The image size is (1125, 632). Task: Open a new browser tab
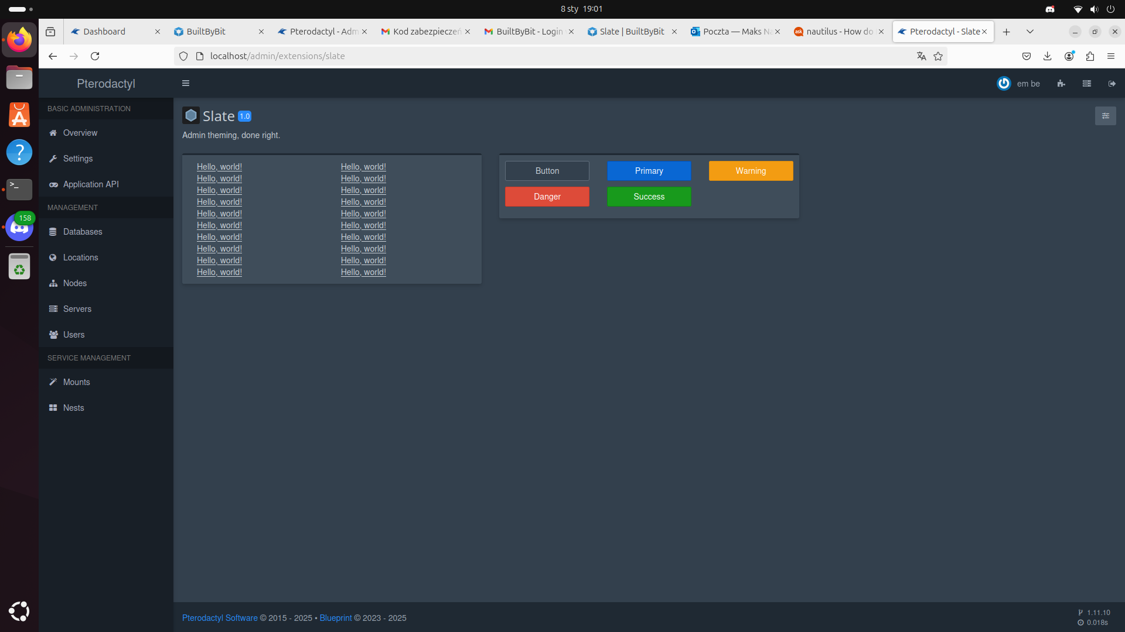[x=1007, y=32]
